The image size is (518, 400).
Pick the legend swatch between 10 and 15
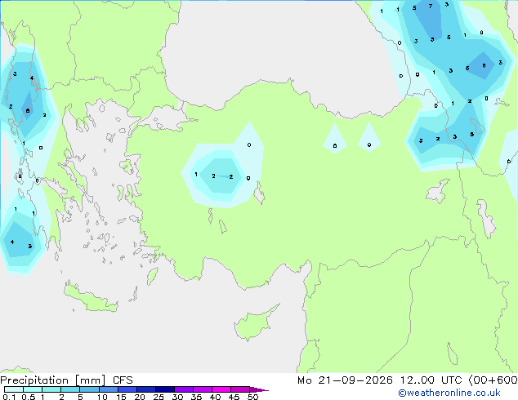click(x=108, y=389)
